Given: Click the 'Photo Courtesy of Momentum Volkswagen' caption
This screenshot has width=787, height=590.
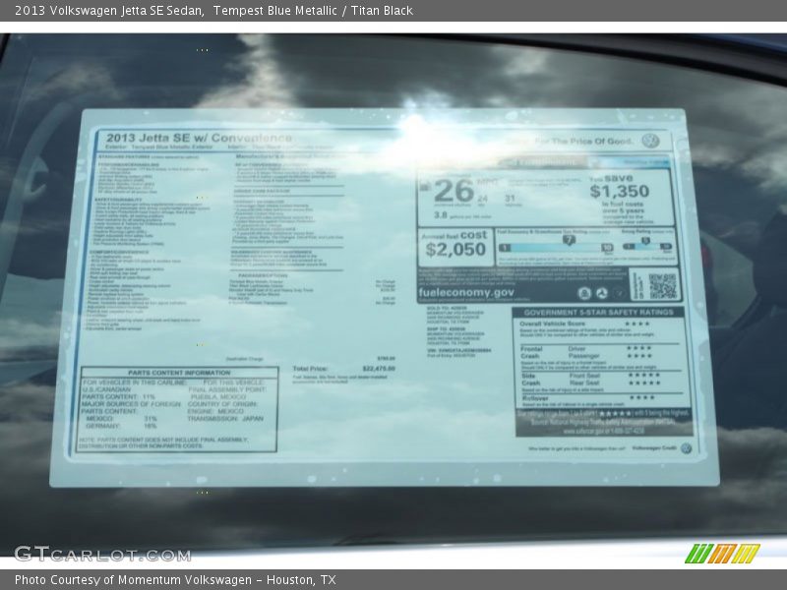Looking at the screenshot, I should pos(175,580).
